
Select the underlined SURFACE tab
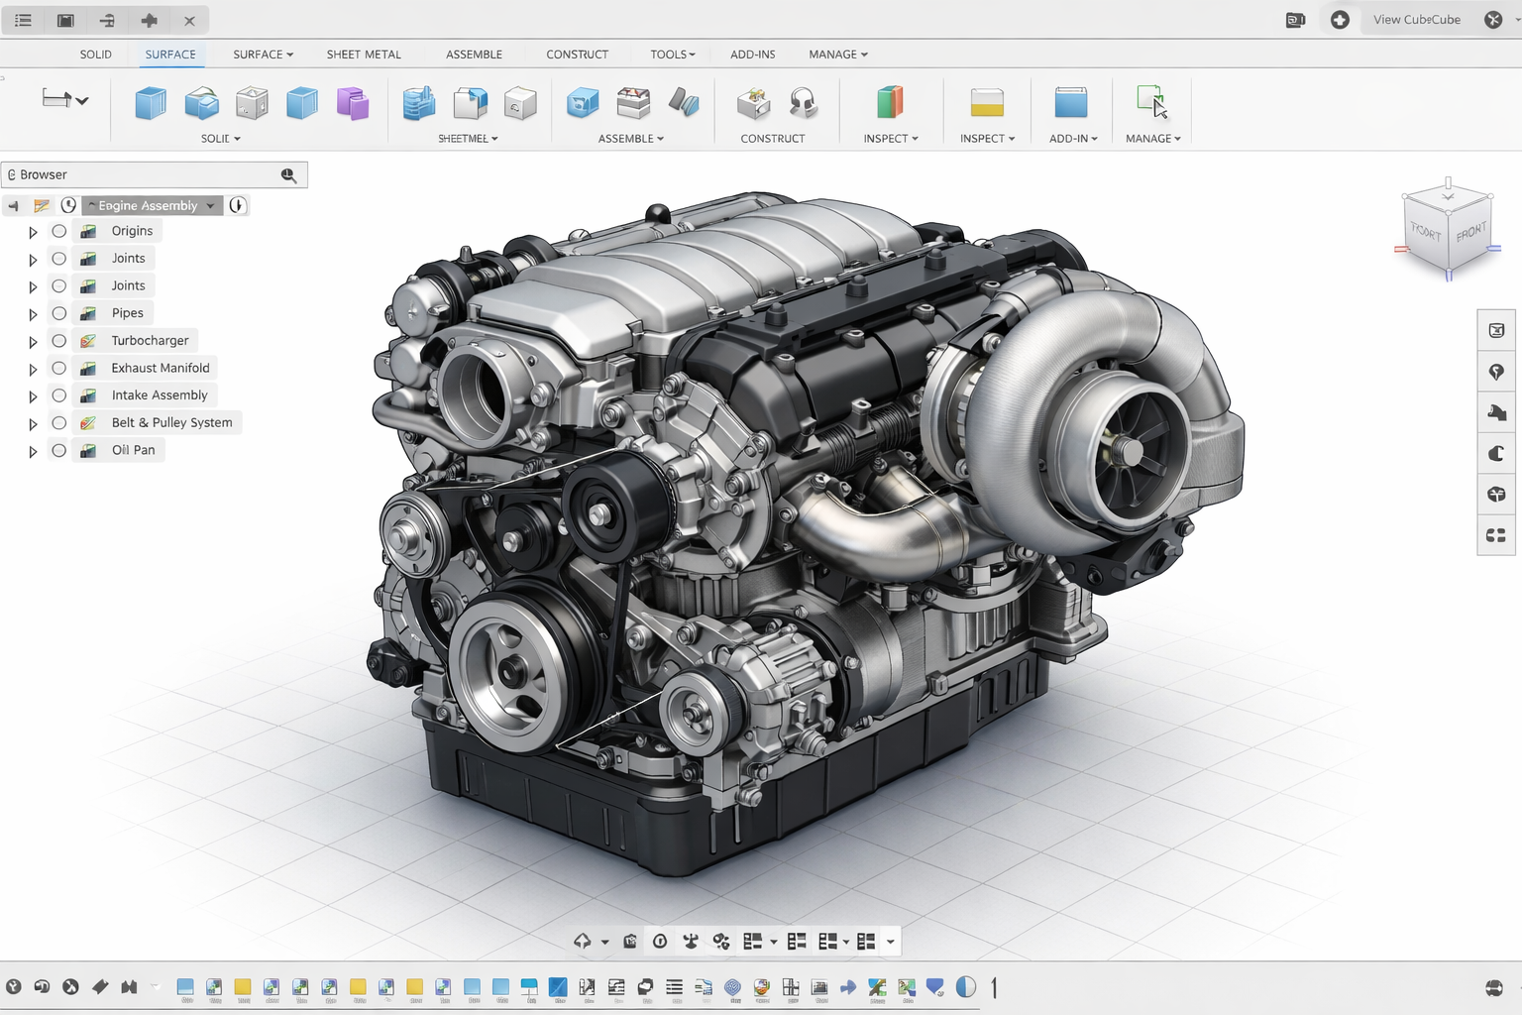tap(170, 55)
